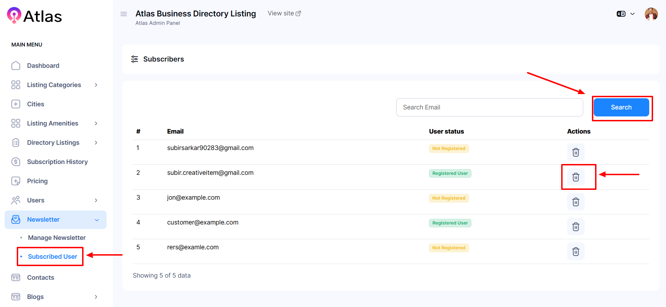Open the Dashboard menu item
Screen dimensions: 666x307
coord(43,66)
